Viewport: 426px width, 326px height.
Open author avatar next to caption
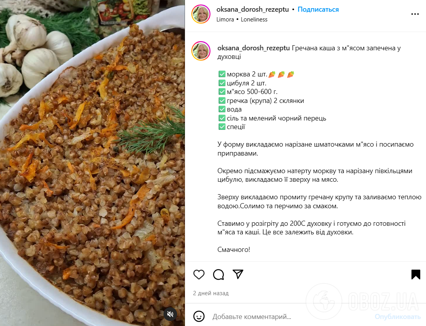[x=201, y=51]
